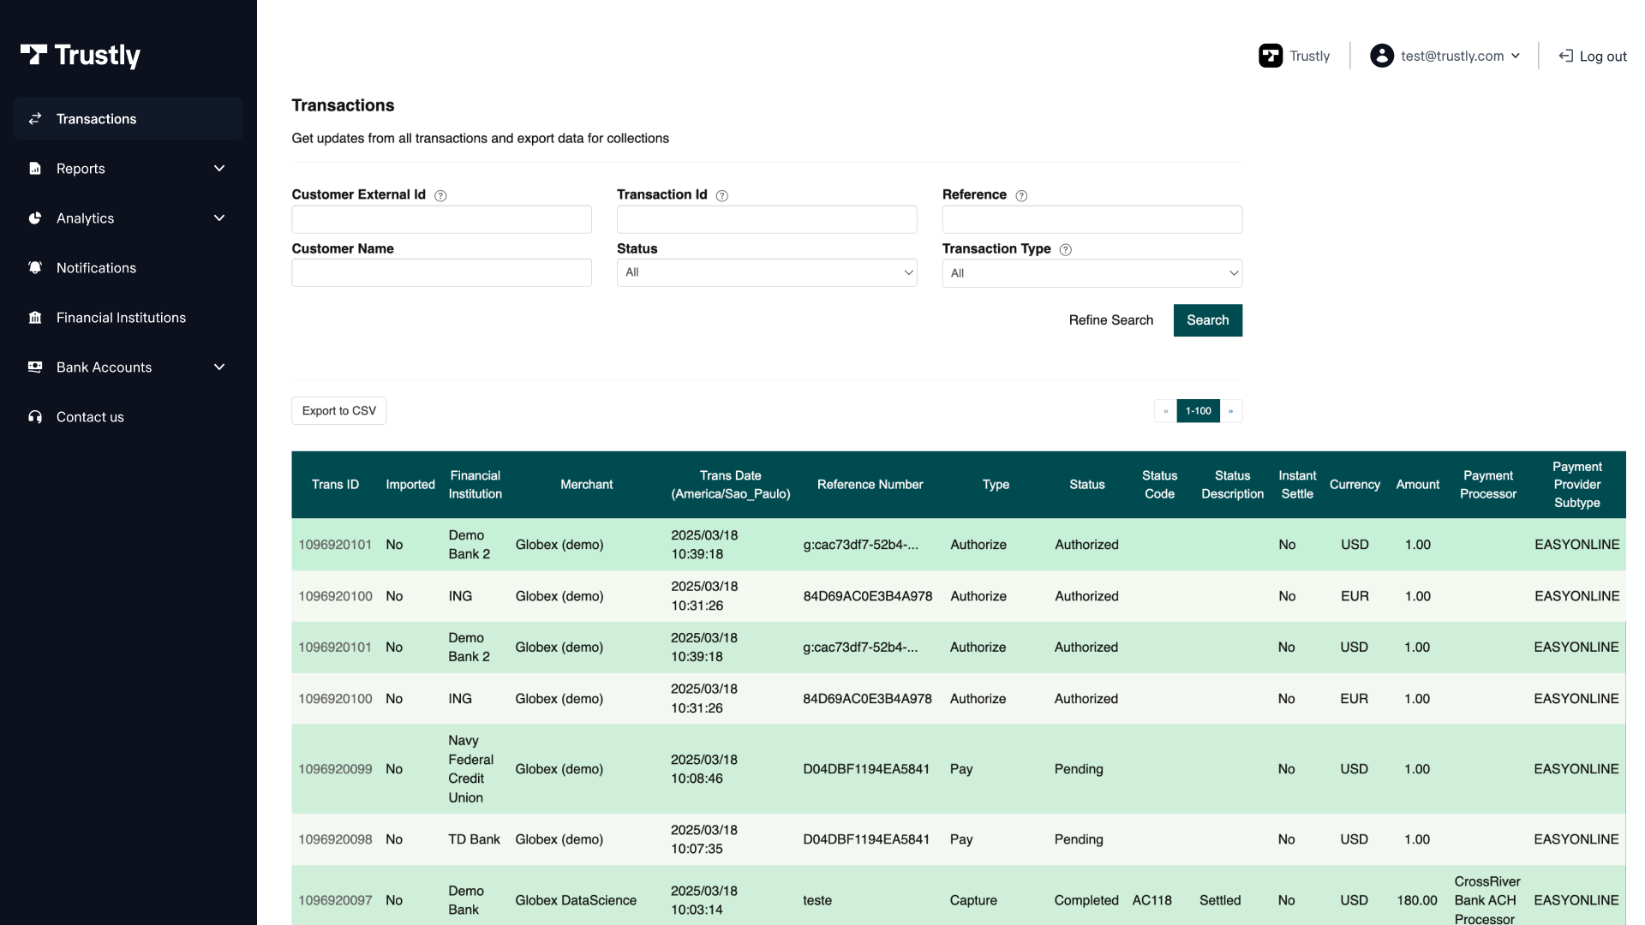The image size is (1645, 925).
Task: Open transaction 1096920097
Action: [335, 900]
